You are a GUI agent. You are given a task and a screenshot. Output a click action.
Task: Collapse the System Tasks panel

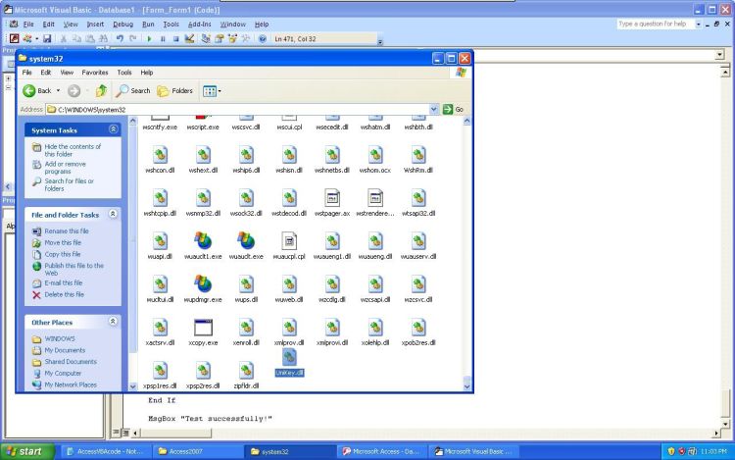point(113,128)
